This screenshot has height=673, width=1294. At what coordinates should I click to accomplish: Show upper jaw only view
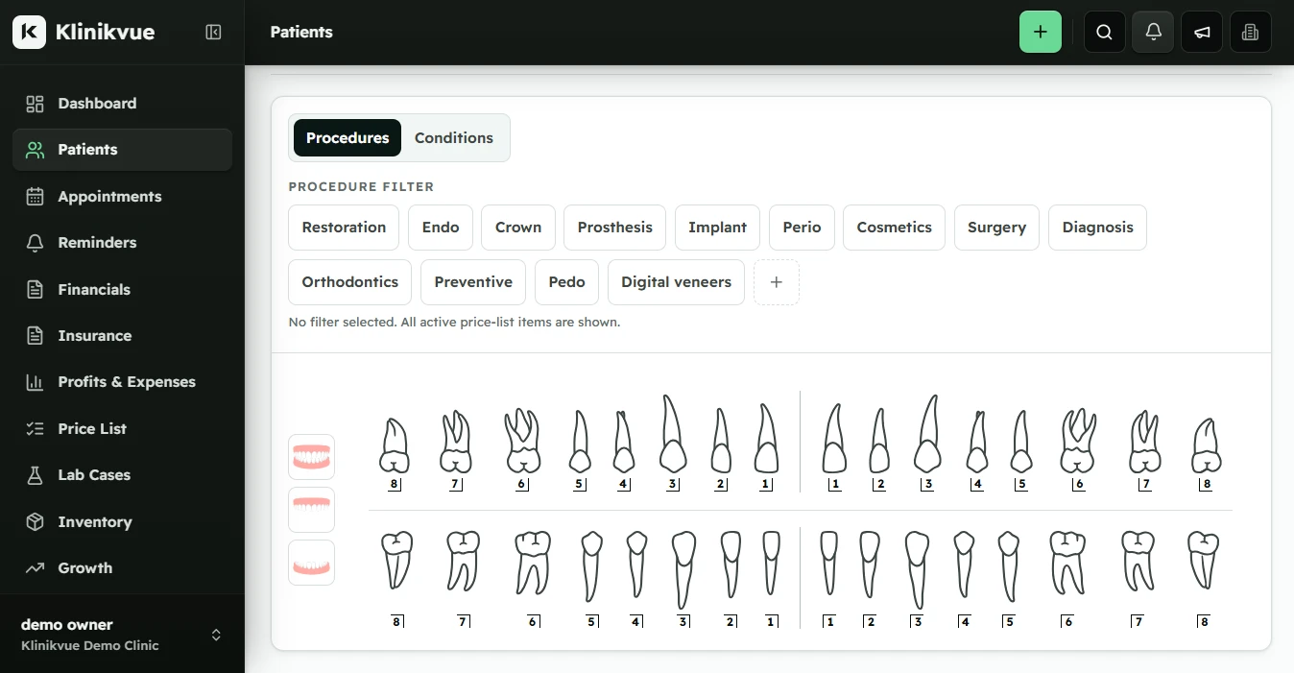(x=312, y=510)
